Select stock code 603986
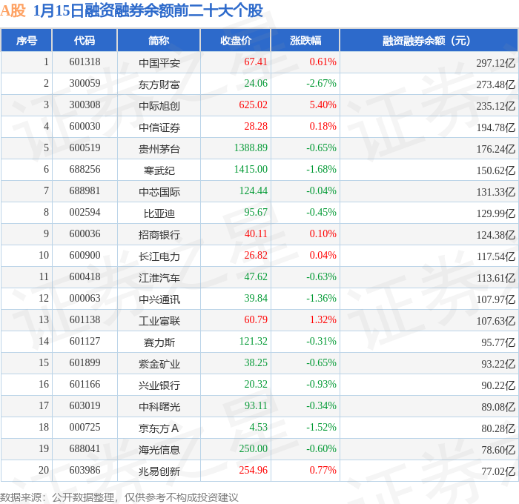Viewport: 519px width, 504px height. tap(85, 471)
